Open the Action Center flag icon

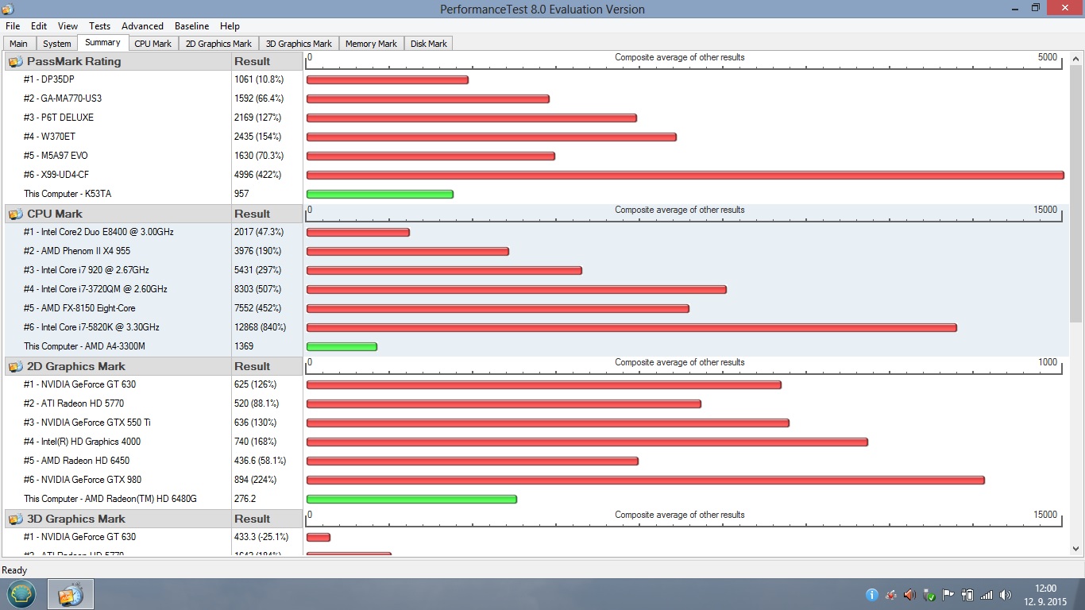948,594
